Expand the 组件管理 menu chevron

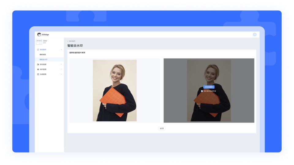(61, 69)
